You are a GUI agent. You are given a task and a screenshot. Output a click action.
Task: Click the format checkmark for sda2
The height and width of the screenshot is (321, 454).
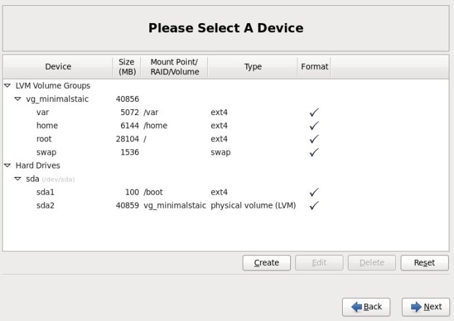[314, 205]
